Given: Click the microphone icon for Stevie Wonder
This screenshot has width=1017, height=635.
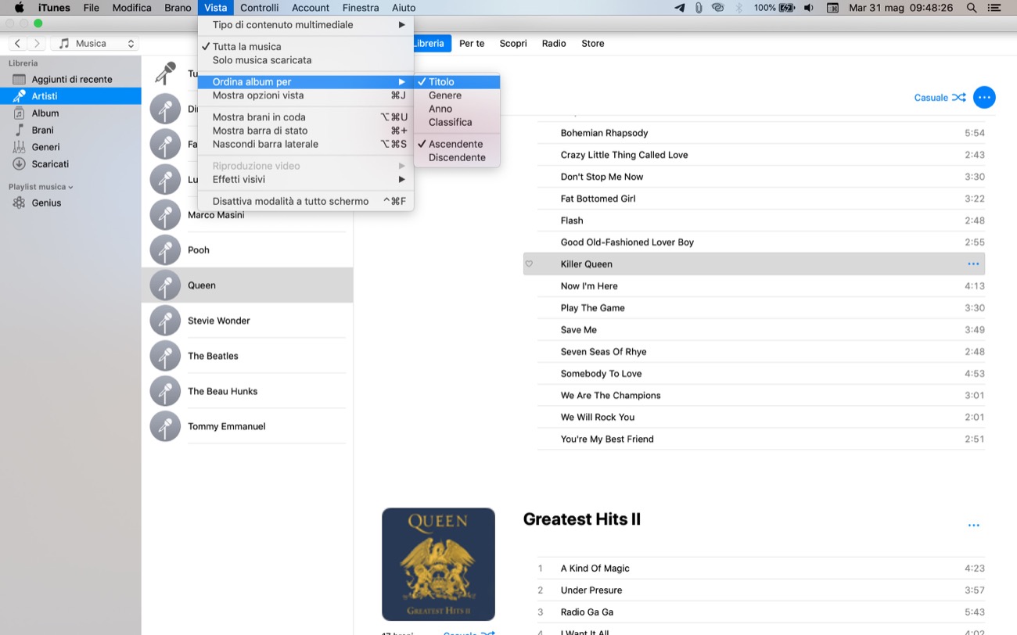Looking at the screenshot, I should point(165,321).
